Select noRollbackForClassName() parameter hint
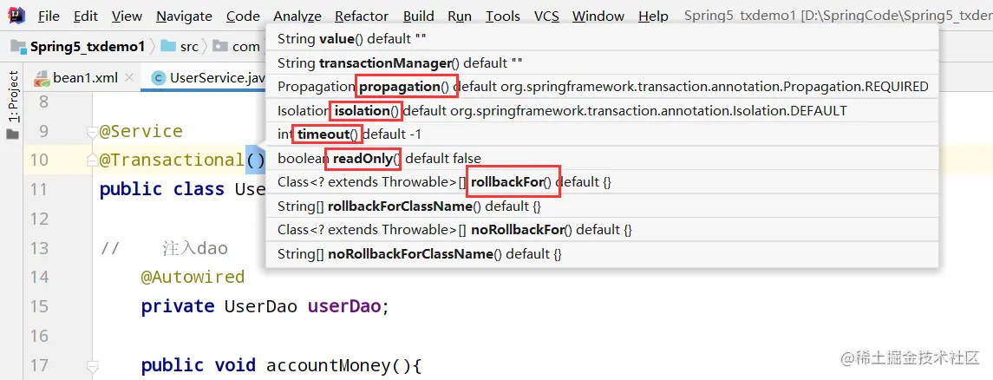This screenshot has height=380, width=993. click(x=602, y=254)
